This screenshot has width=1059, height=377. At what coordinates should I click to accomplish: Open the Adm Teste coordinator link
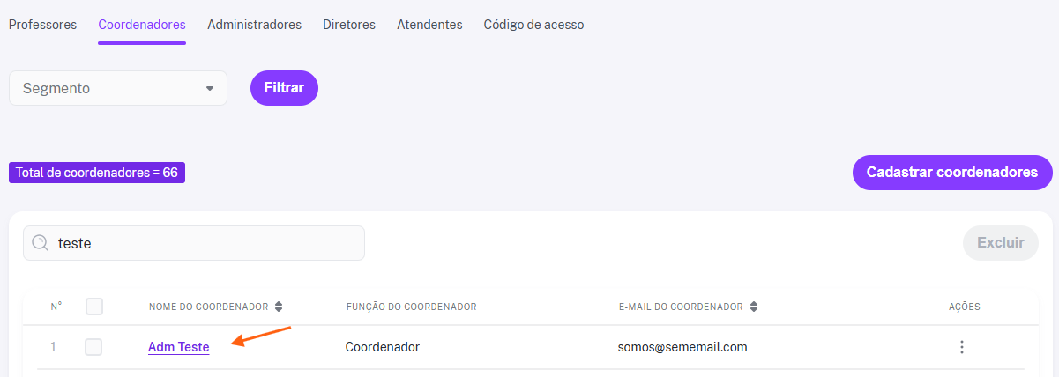click(179, 347)
